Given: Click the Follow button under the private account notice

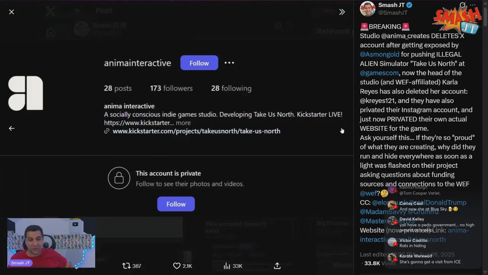Looking at the screenshot, I should pyautogui.click(x=176, y=204).
